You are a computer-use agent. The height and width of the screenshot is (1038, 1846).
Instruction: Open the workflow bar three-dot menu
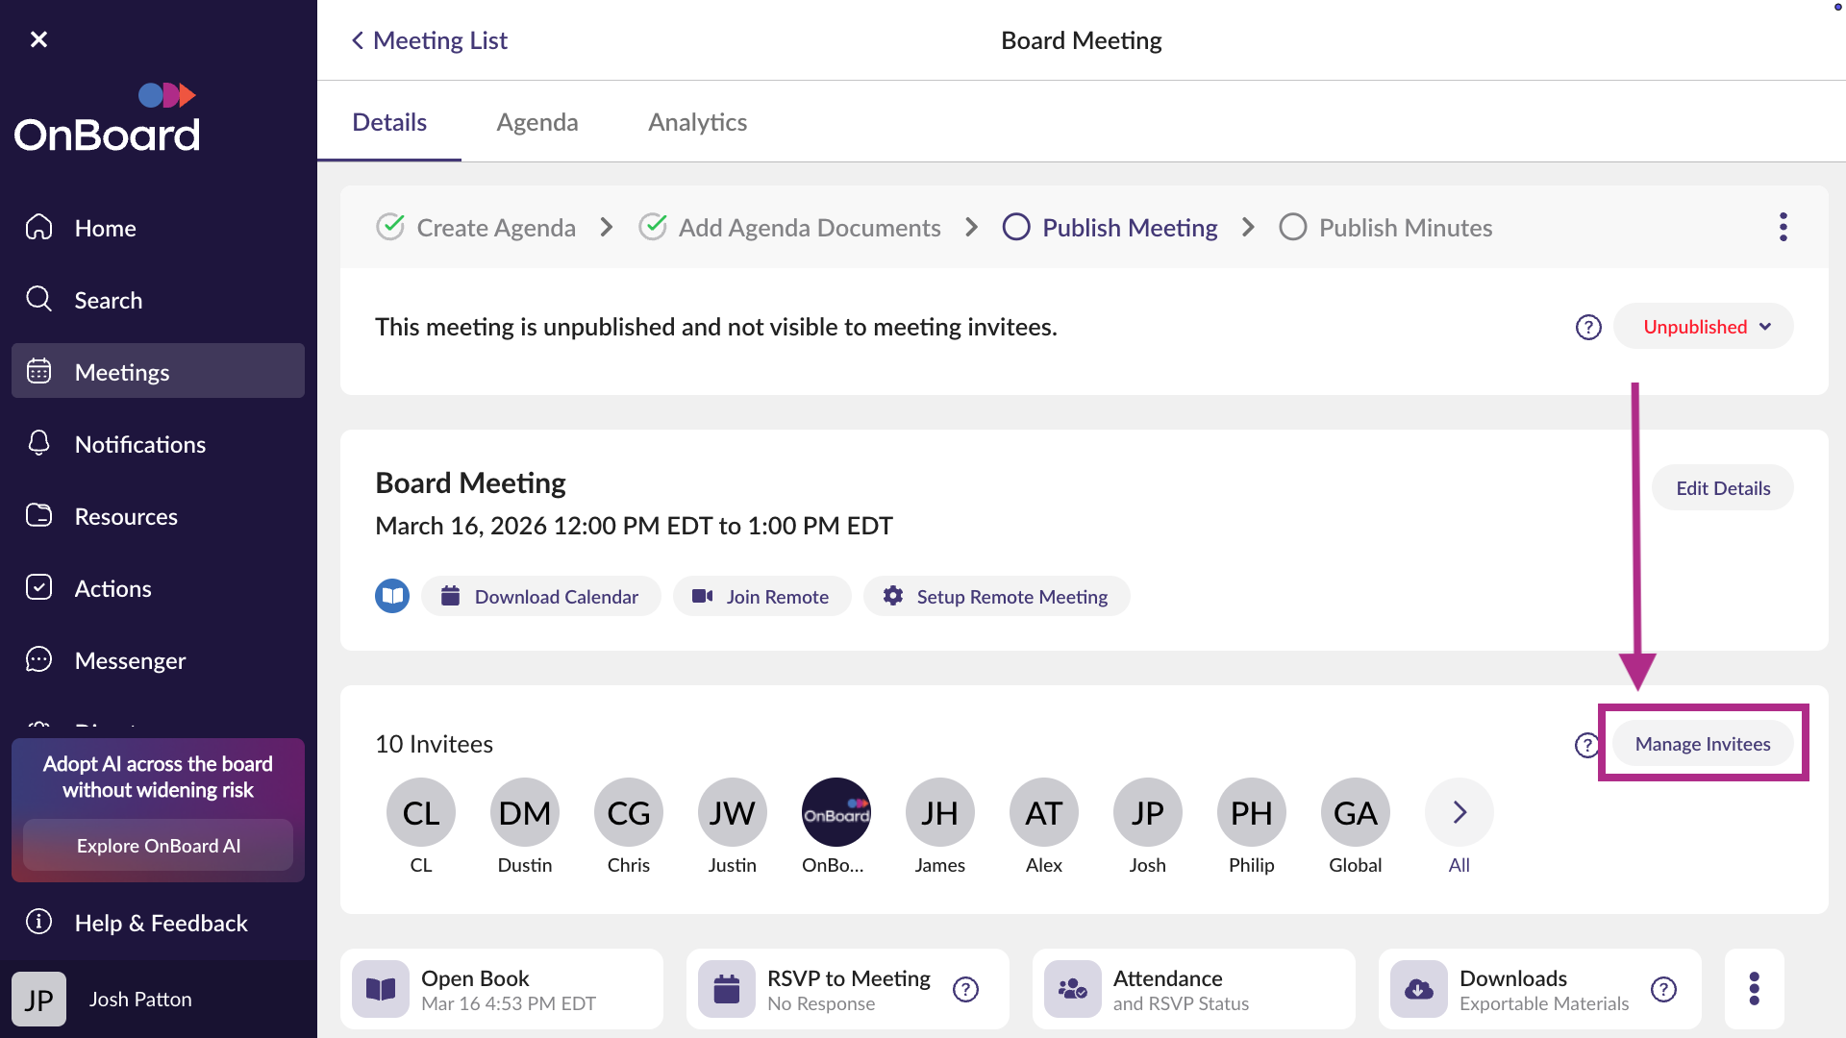click(x=1783, y=228)
